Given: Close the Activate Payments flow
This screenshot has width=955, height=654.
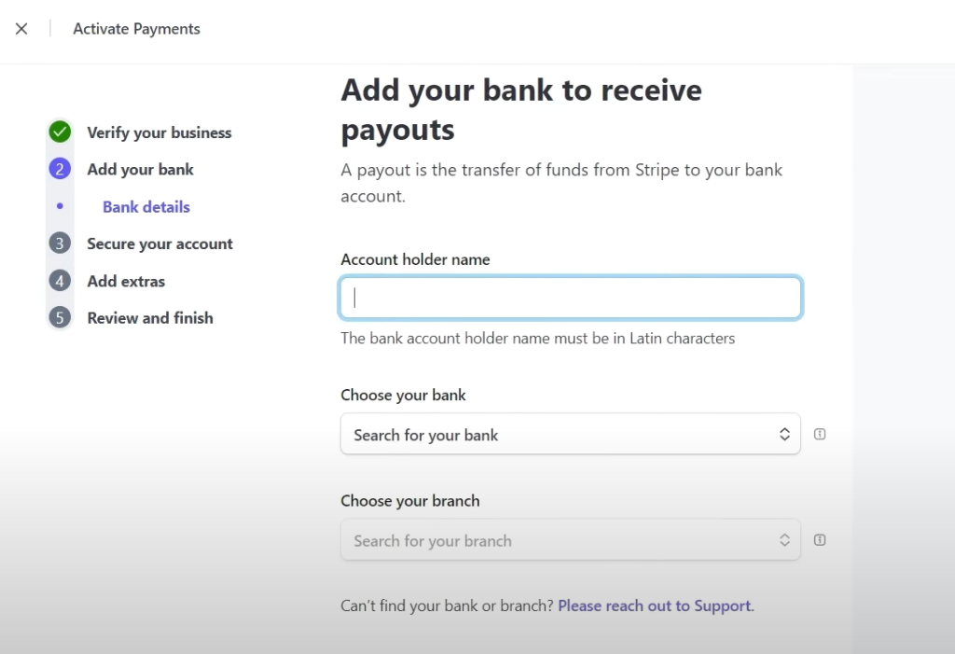Looking at the screenshot, I should [x=21, y=29].
